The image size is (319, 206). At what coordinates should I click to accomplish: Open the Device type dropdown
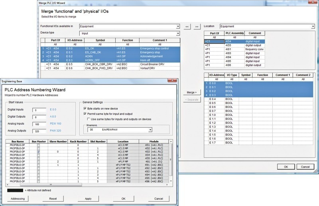(x=177, y=33)
